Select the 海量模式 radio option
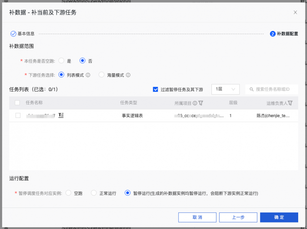This screenshot has height=229, width=307. click(102, 75)
